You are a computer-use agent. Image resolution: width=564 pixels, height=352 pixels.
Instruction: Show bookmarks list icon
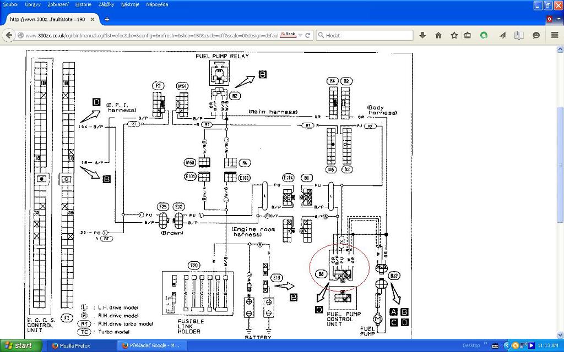click(468, 35)
